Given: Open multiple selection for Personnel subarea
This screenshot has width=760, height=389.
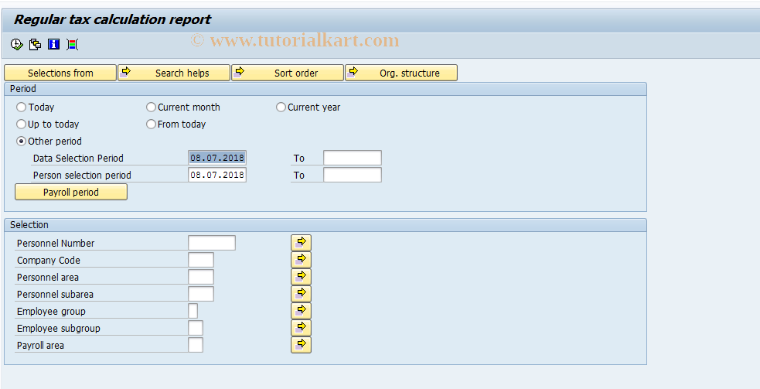Looking at the screenshot, I should (x=301, y=294).
